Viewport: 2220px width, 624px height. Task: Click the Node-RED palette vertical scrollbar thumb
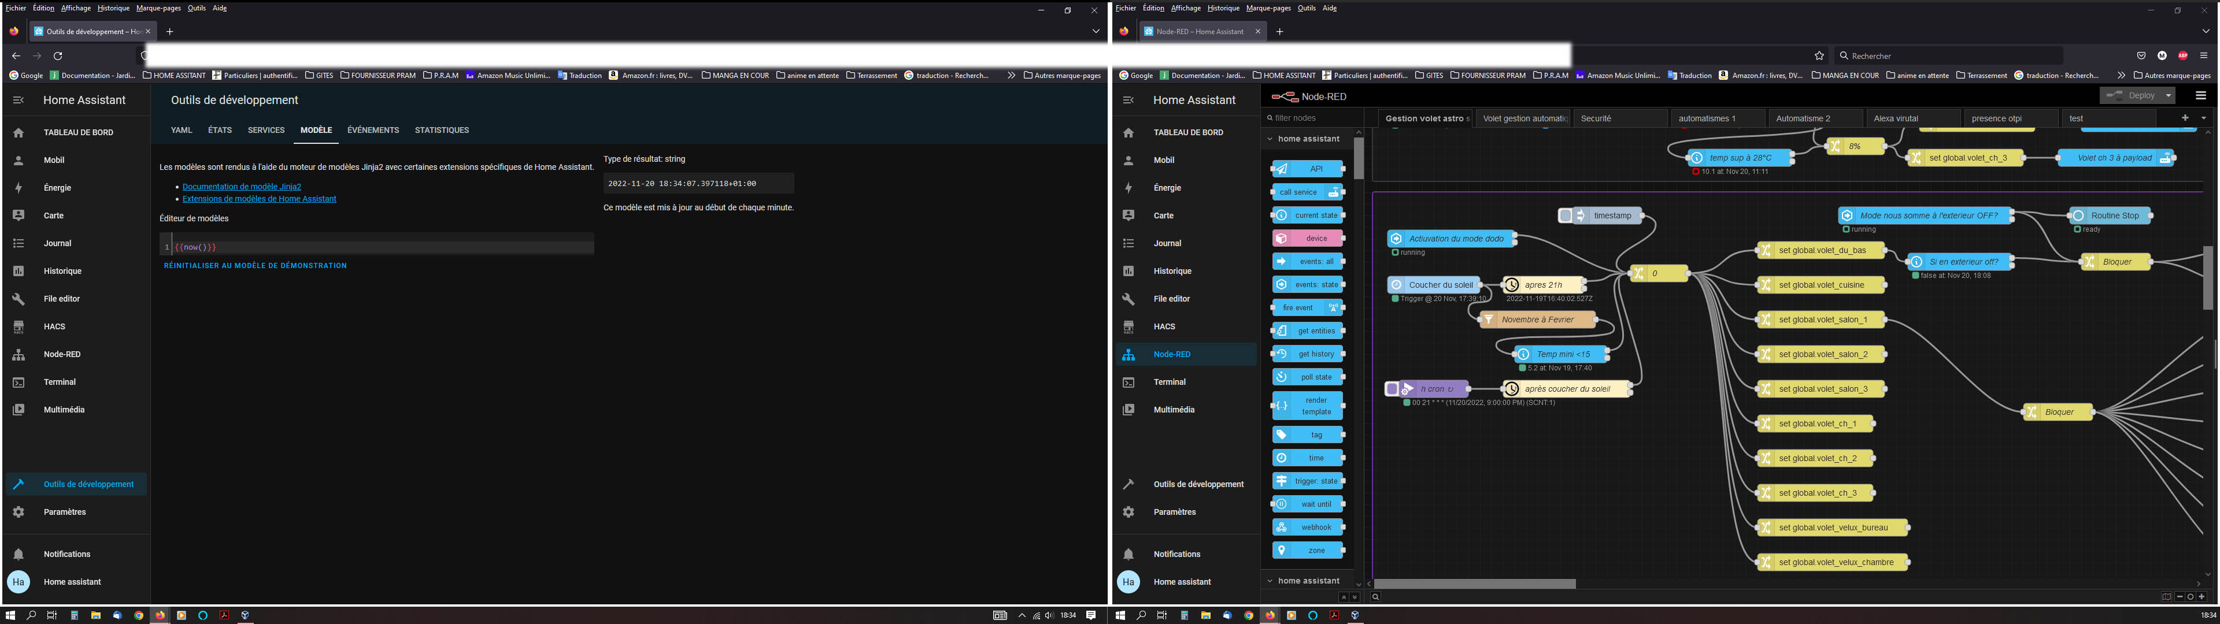(x=1358, y=158)
